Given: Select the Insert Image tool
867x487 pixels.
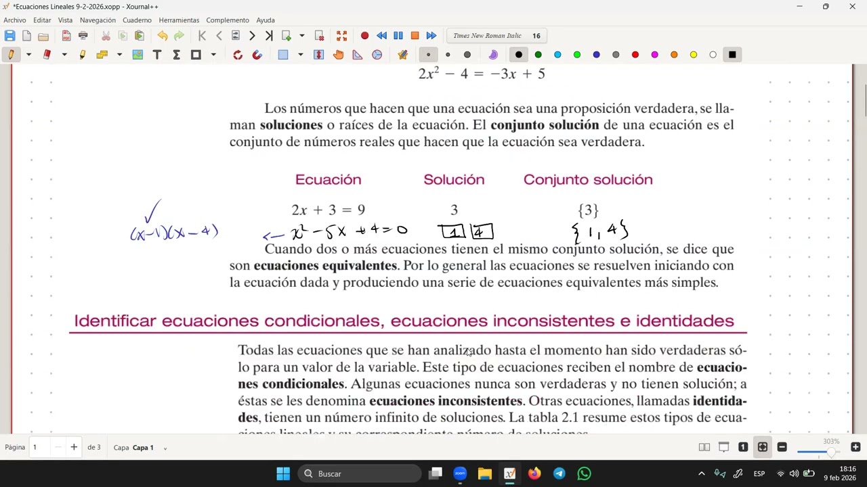Looking at the screenshot, I should point(138,55).
